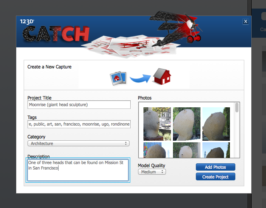Click the 'Project Title' label
Viewport: 266px width, 208px height.
[x=40, y=98]
